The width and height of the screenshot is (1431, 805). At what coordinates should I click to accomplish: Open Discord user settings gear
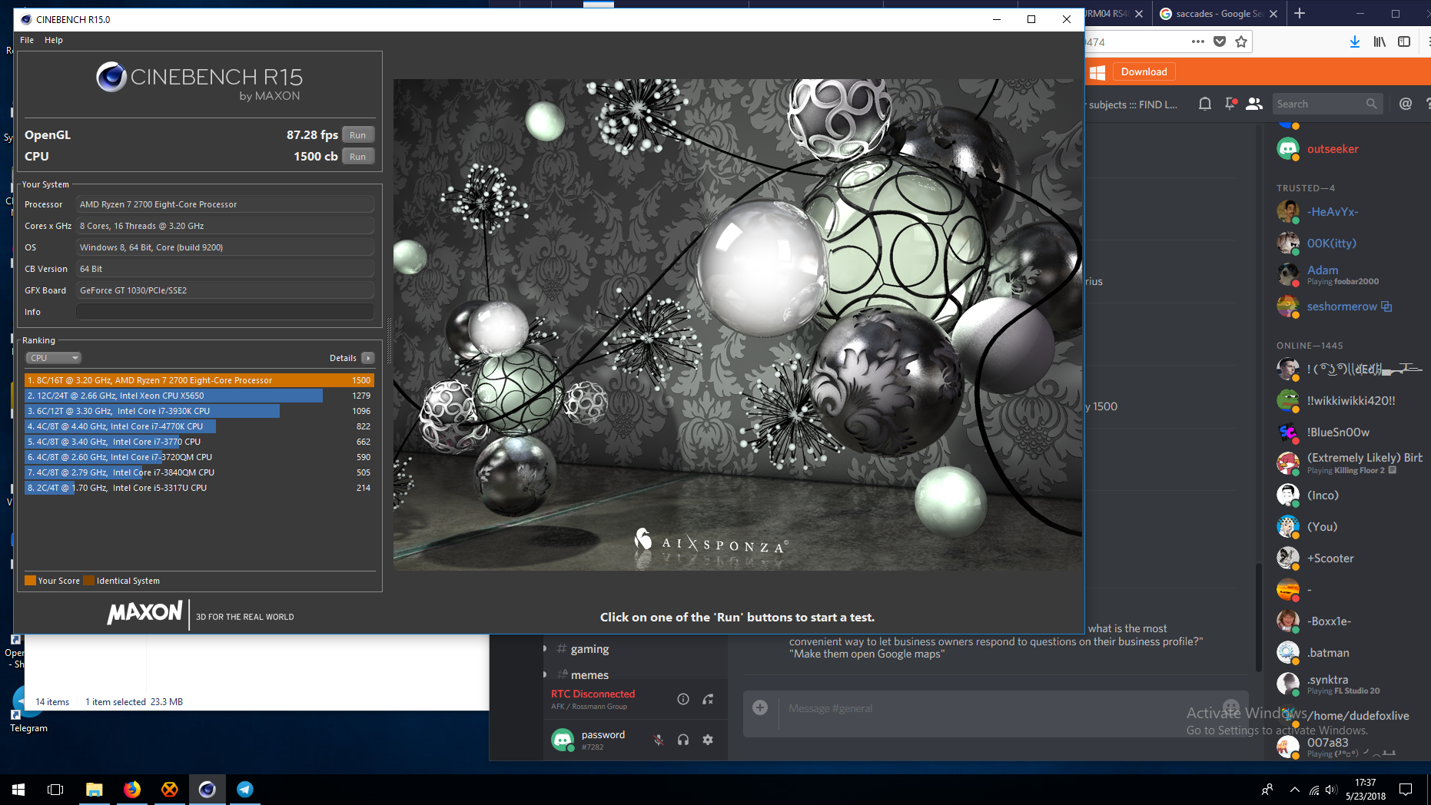pyautogui.click(x=708, y=740)
